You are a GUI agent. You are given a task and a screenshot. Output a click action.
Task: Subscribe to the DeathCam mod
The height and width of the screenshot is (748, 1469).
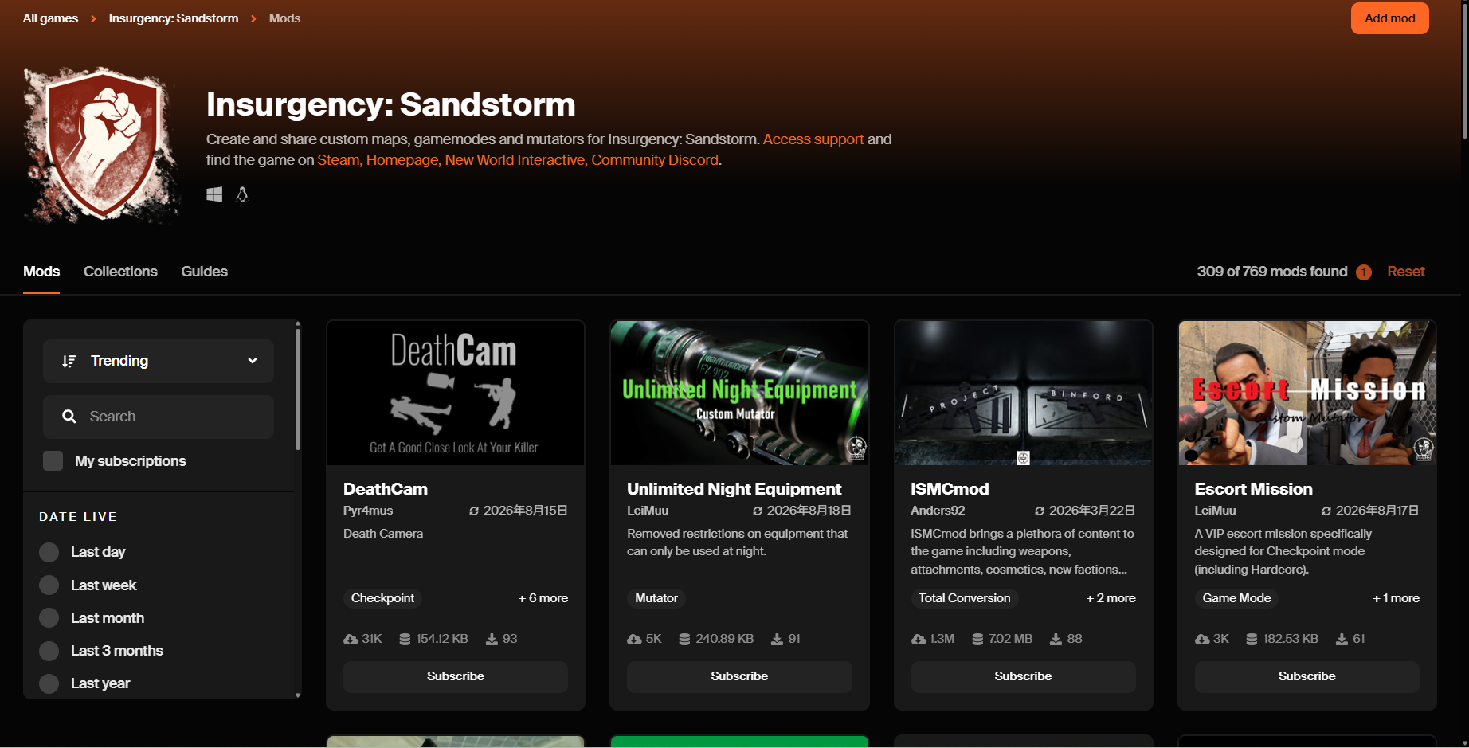coord(456,676)
